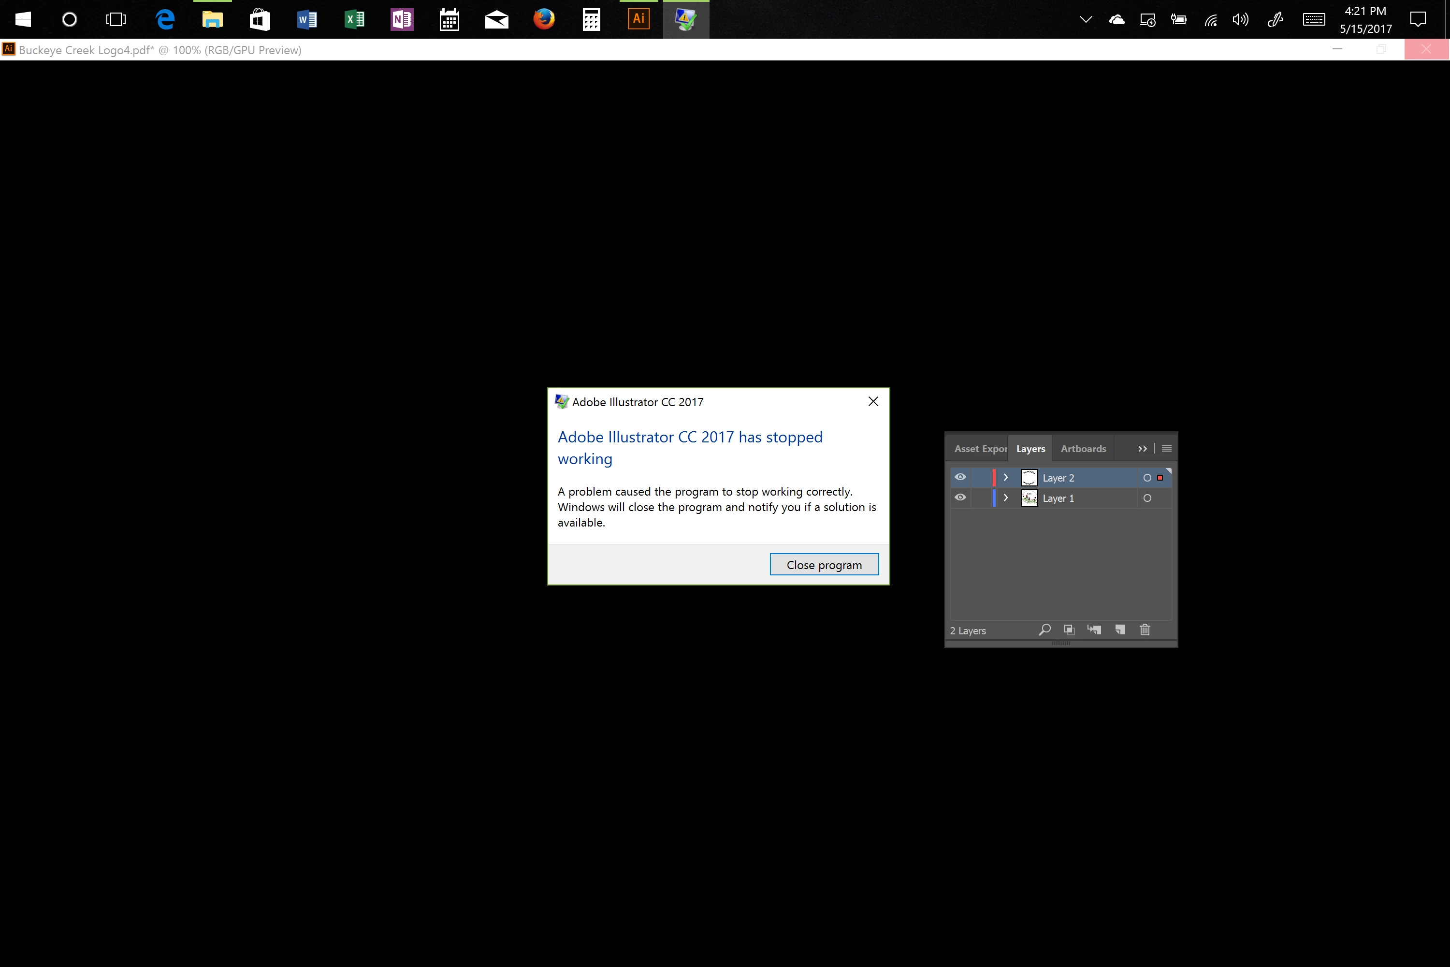
Task: Open the Layers panel hamburger menu
Action: 1166,448
